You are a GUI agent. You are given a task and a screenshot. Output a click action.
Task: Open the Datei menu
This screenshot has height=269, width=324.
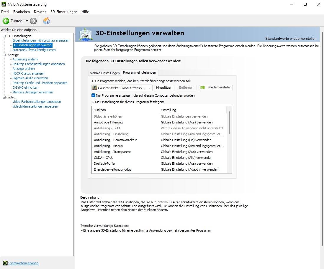[x=5, y=12]
